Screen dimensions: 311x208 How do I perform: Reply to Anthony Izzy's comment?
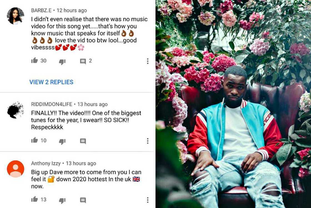pos(83,200)
